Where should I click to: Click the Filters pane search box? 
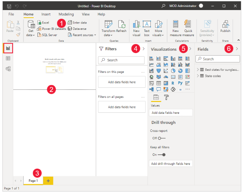121,60
